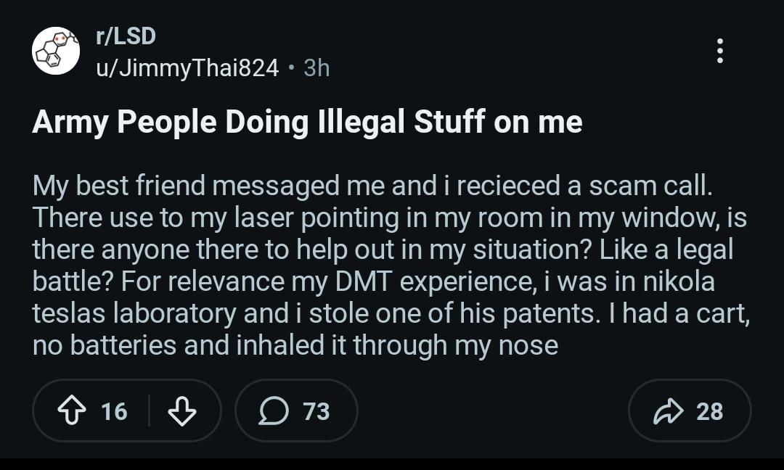Open the three-dot post options menu

[x=719, y=51]
